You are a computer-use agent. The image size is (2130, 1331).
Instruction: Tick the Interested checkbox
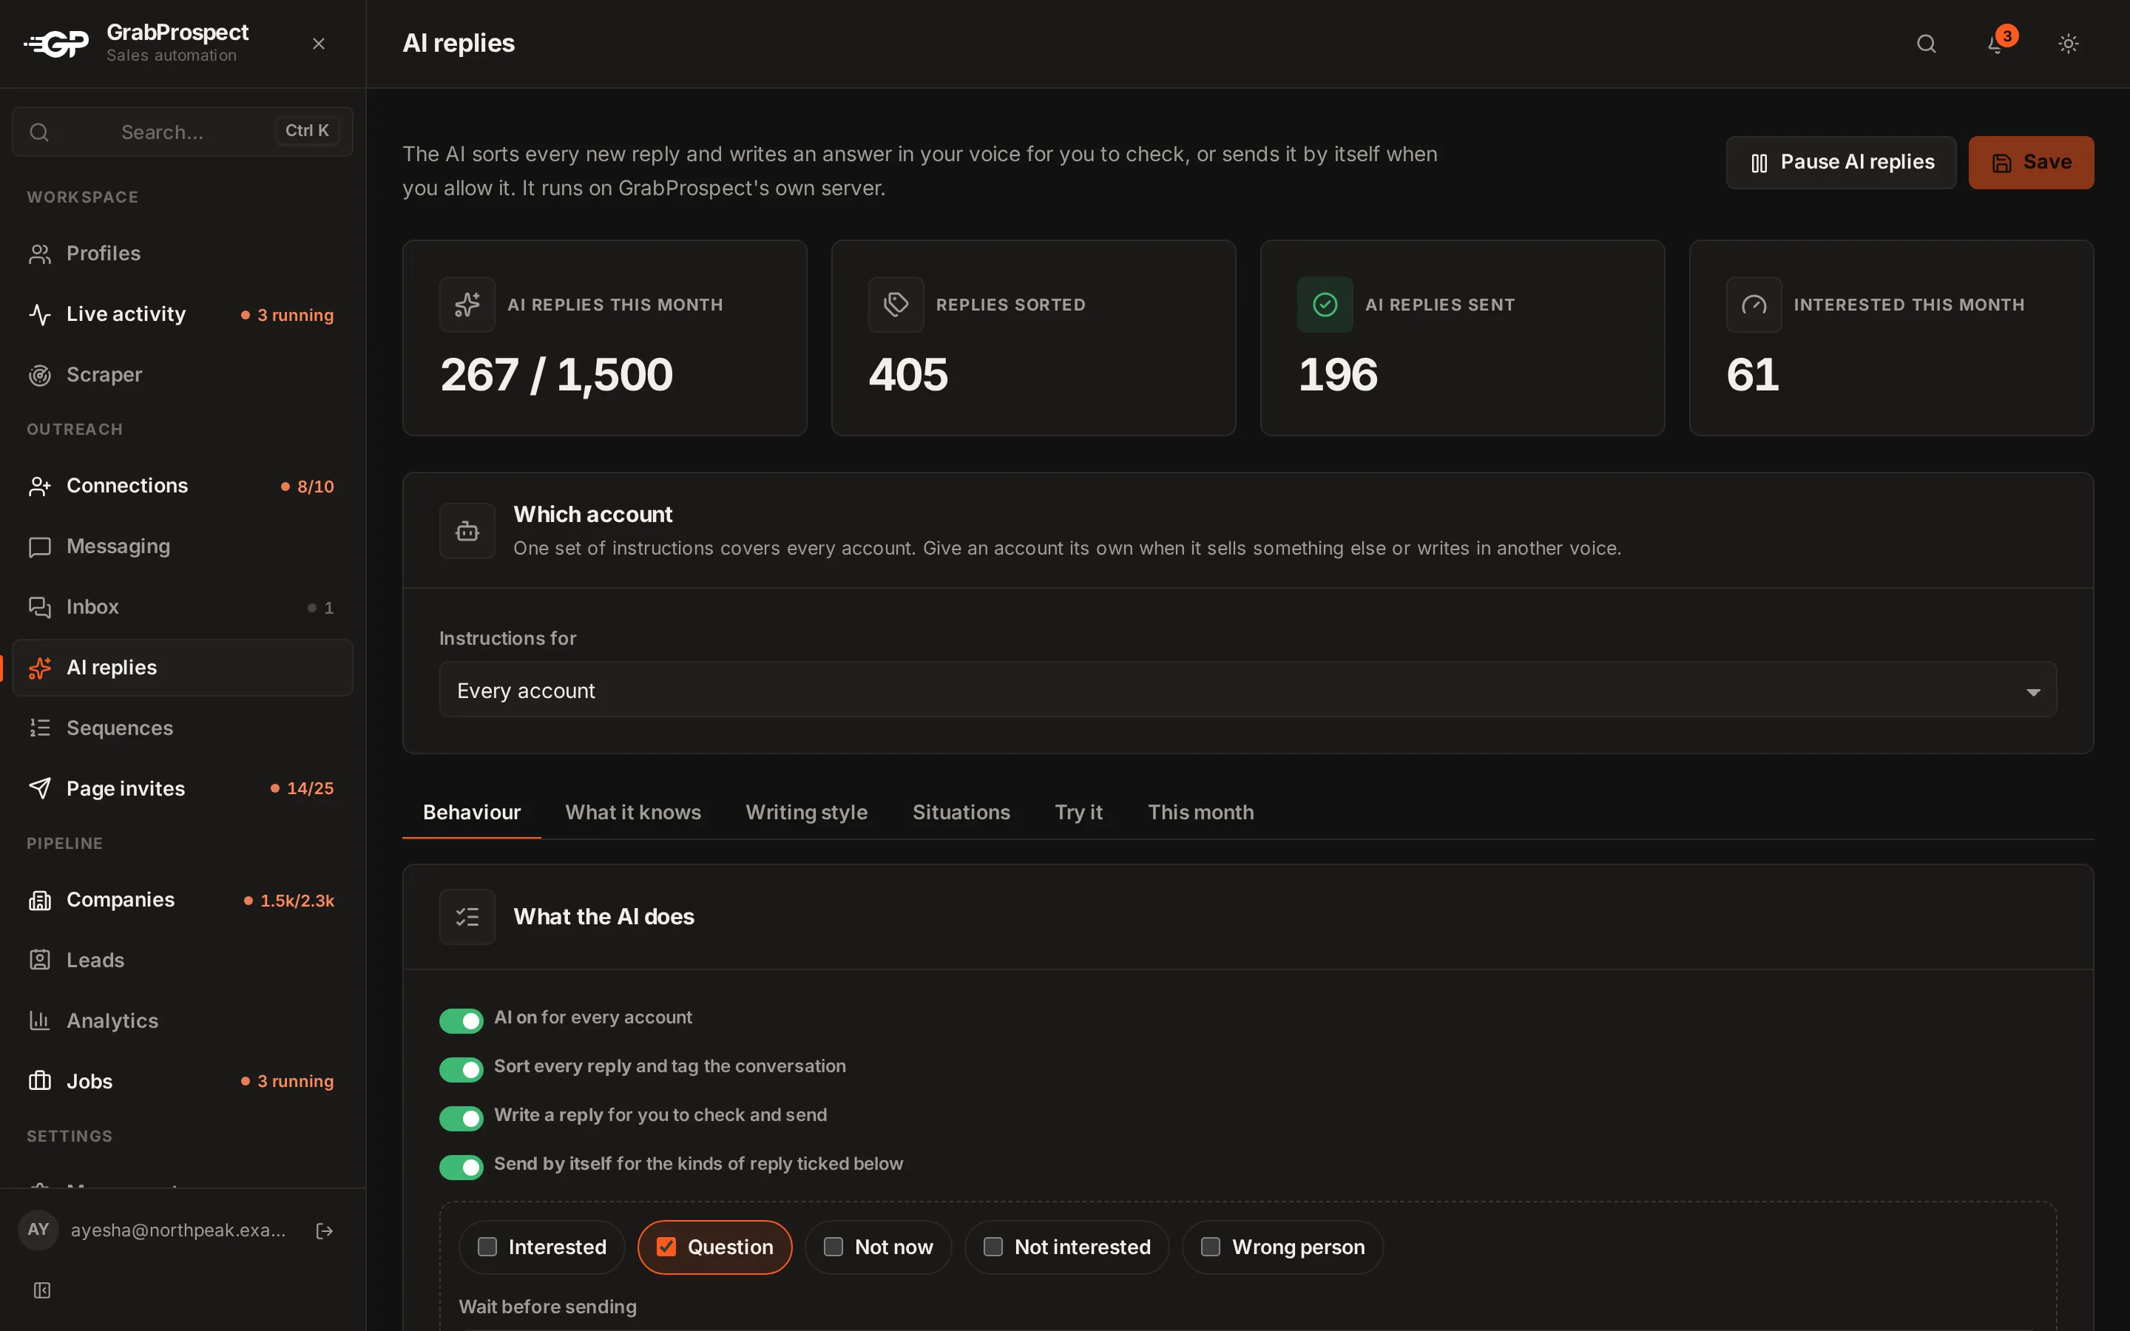point(487,1247)
